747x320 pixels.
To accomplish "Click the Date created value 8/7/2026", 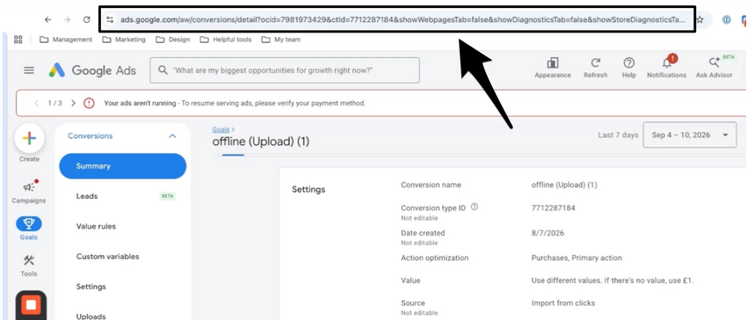I will coord(548,233).
